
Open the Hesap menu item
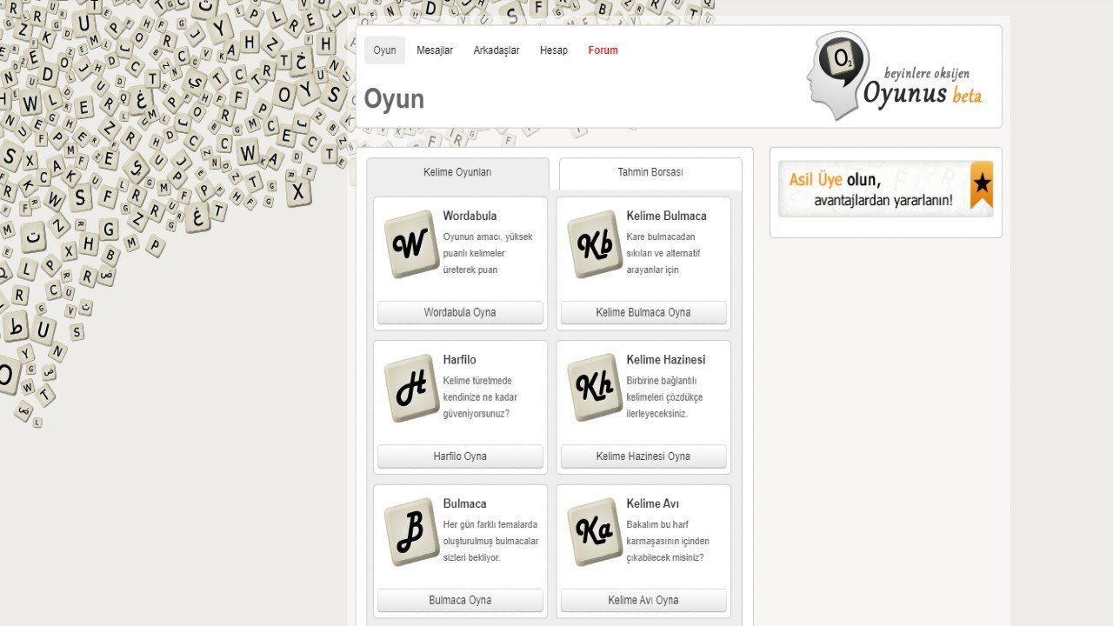coord(553,50)
